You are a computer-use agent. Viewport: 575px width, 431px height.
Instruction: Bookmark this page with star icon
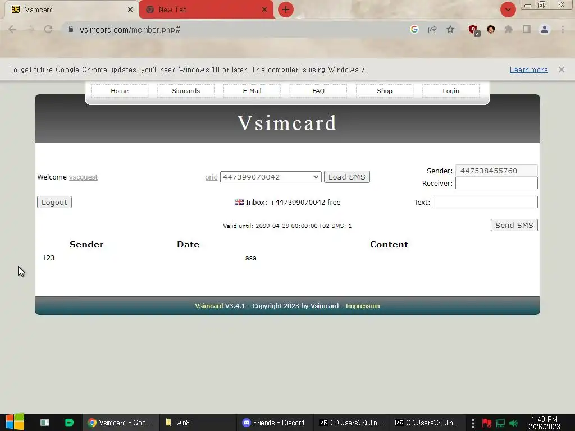pos(450,29)
